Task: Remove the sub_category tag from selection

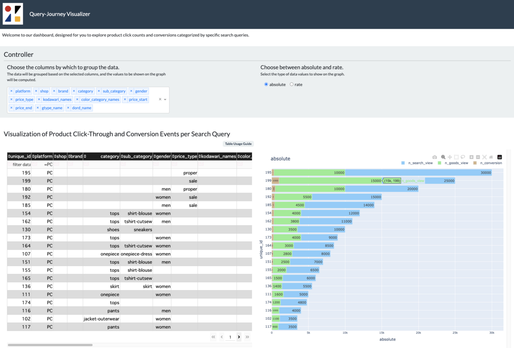Action: pyautogui.click(x=99, y=91)
